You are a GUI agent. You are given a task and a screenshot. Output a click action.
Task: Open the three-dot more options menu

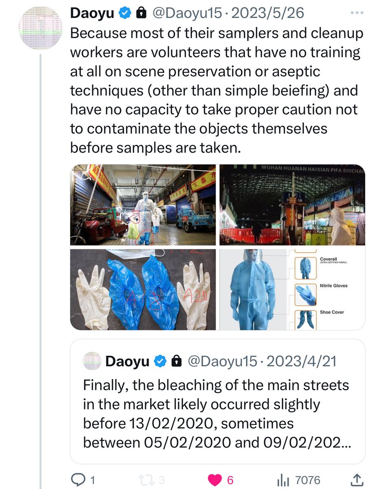(357, 13)
